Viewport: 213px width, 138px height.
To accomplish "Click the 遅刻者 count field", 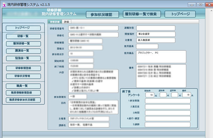I will [x=163, y=95].
